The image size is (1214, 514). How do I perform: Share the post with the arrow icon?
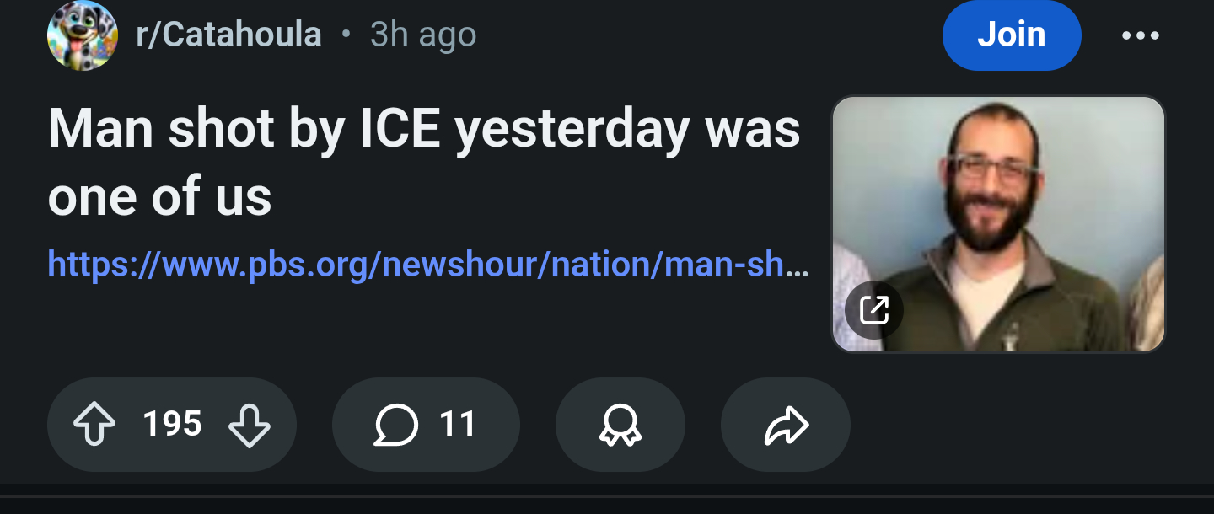(786, 424)
